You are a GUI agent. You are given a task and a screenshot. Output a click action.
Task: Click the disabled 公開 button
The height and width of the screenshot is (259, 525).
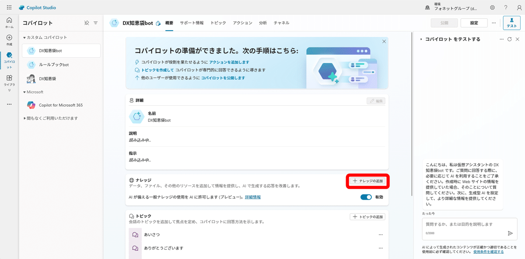444,23
